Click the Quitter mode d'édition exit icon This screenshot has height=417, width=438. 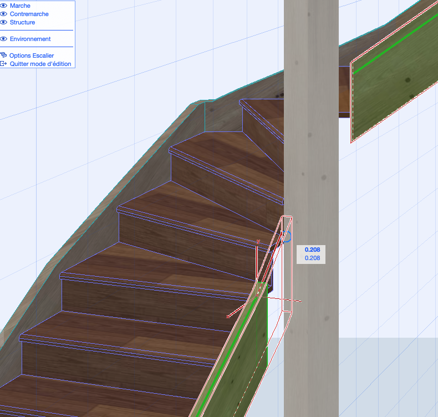tap(3, 64)
